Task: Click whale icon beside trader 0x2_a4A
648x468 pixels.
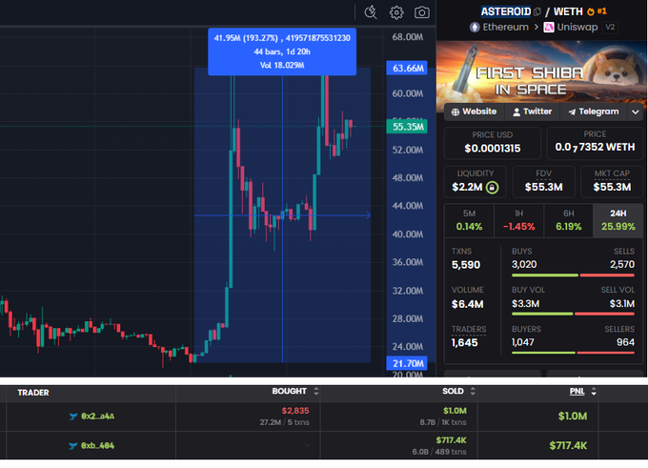Action: coord(73,417)
